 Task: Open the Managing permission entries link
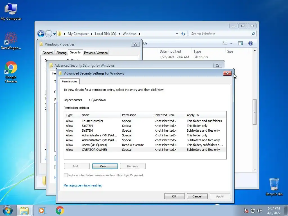(x=83, y=185)
